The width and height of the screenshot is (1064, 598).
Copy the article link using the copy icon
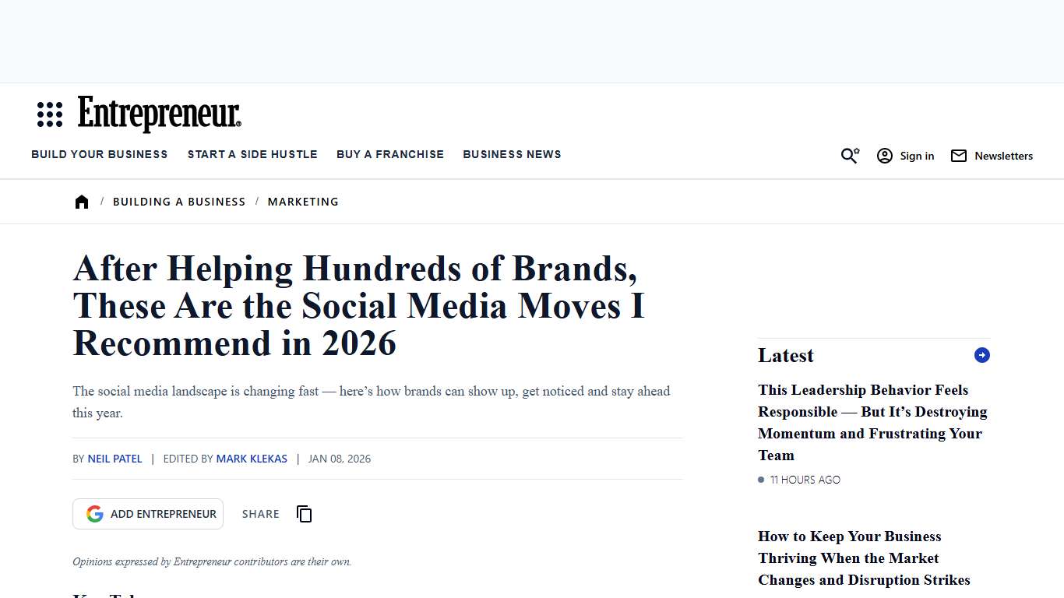[x=304, y=514]
